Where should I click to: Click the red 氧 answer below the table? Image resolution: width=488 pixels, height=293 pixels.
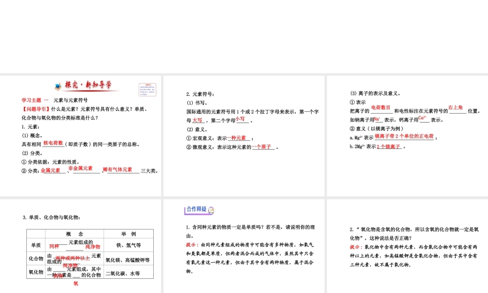(x=76, y=283)
